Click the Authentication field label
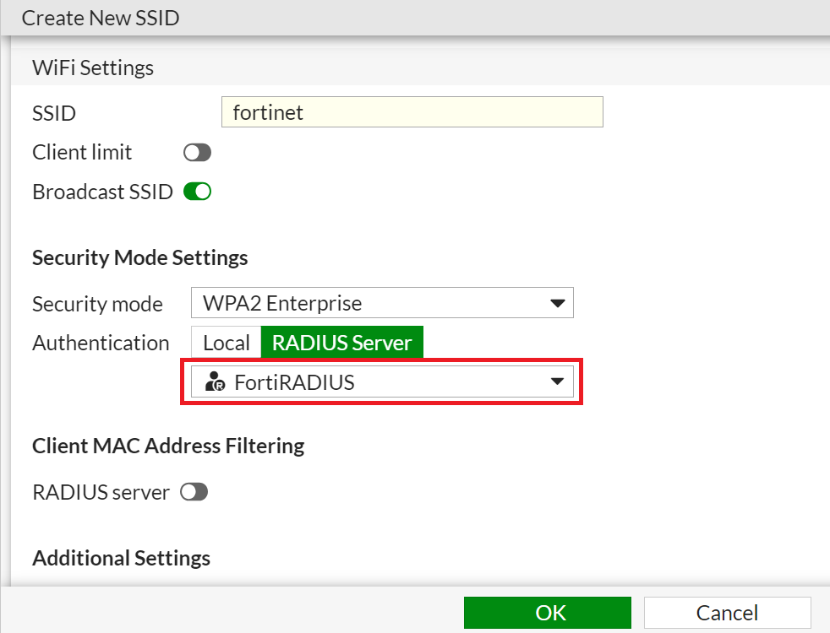Image resolution: width=830 pixels, height=633 pixels. [101, 343]
